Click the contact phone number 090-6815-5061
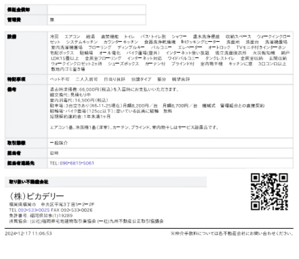This screenshot has width=299, height=259. tap(77, 163)
